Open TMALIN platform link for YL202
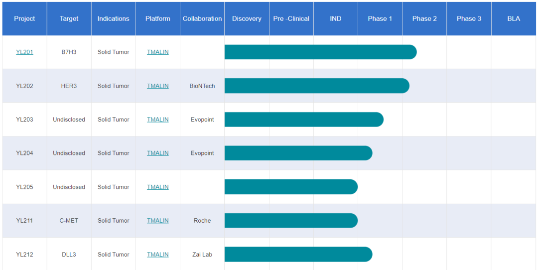 point(158,86)
